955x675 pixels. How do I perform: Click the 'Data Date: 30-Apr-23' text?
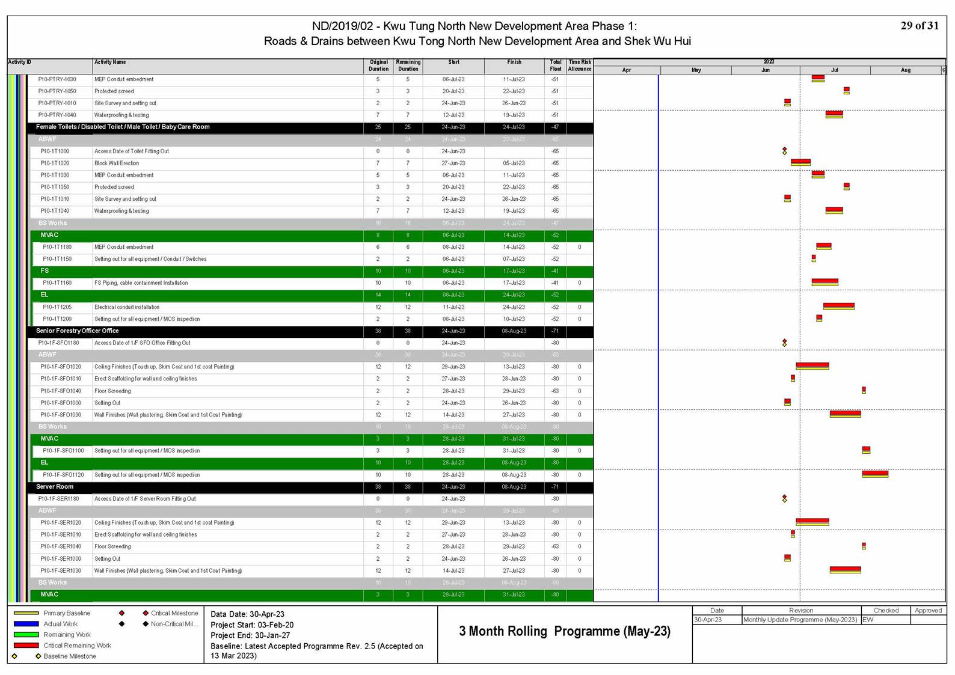(x=247, y=614)
